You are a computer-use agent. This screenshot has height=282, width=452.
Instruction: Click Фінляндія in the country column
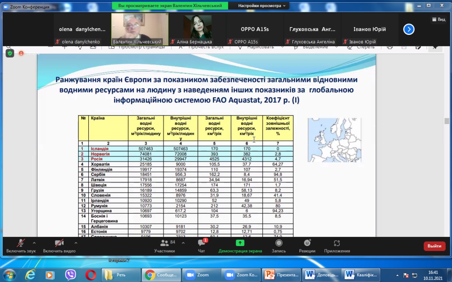(101, 169)
